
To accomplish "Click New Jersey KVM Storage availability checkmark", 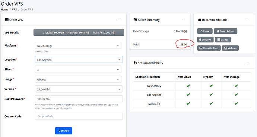I will [x=236, y=86].
